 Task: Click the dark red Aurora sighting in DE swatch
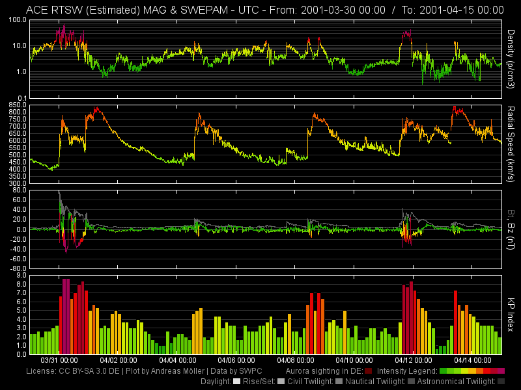(x=368, y=370)
